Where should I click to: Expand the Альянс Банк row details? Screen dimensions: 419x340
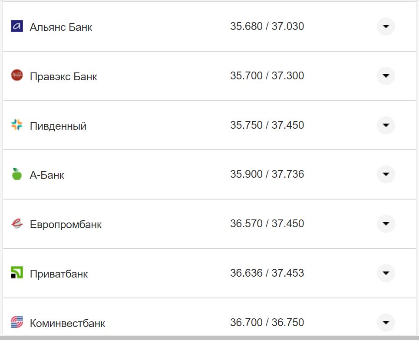click(x=386, y=26)
